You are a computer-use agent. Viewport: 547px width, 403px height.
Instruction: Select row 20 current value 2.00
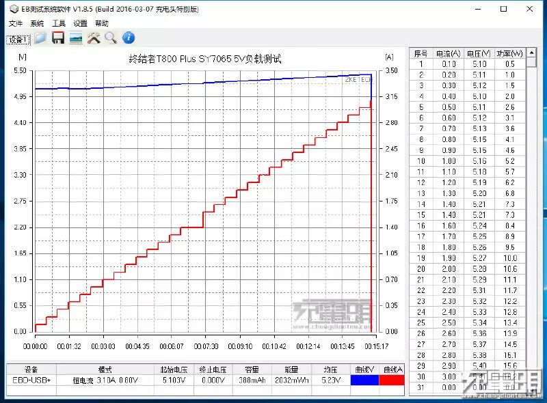tap(449, 269)
